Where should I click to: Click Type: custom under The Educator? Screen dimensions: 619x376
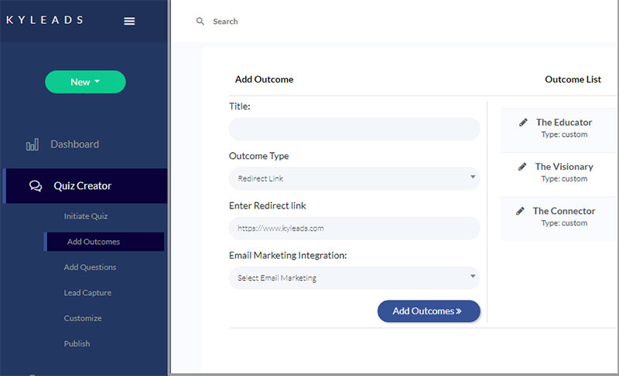pos(564,134)
